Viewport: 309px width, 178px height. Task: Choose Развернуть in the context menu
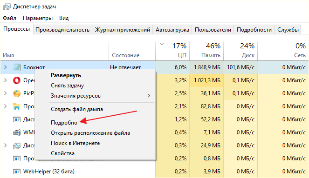point(66,75)
